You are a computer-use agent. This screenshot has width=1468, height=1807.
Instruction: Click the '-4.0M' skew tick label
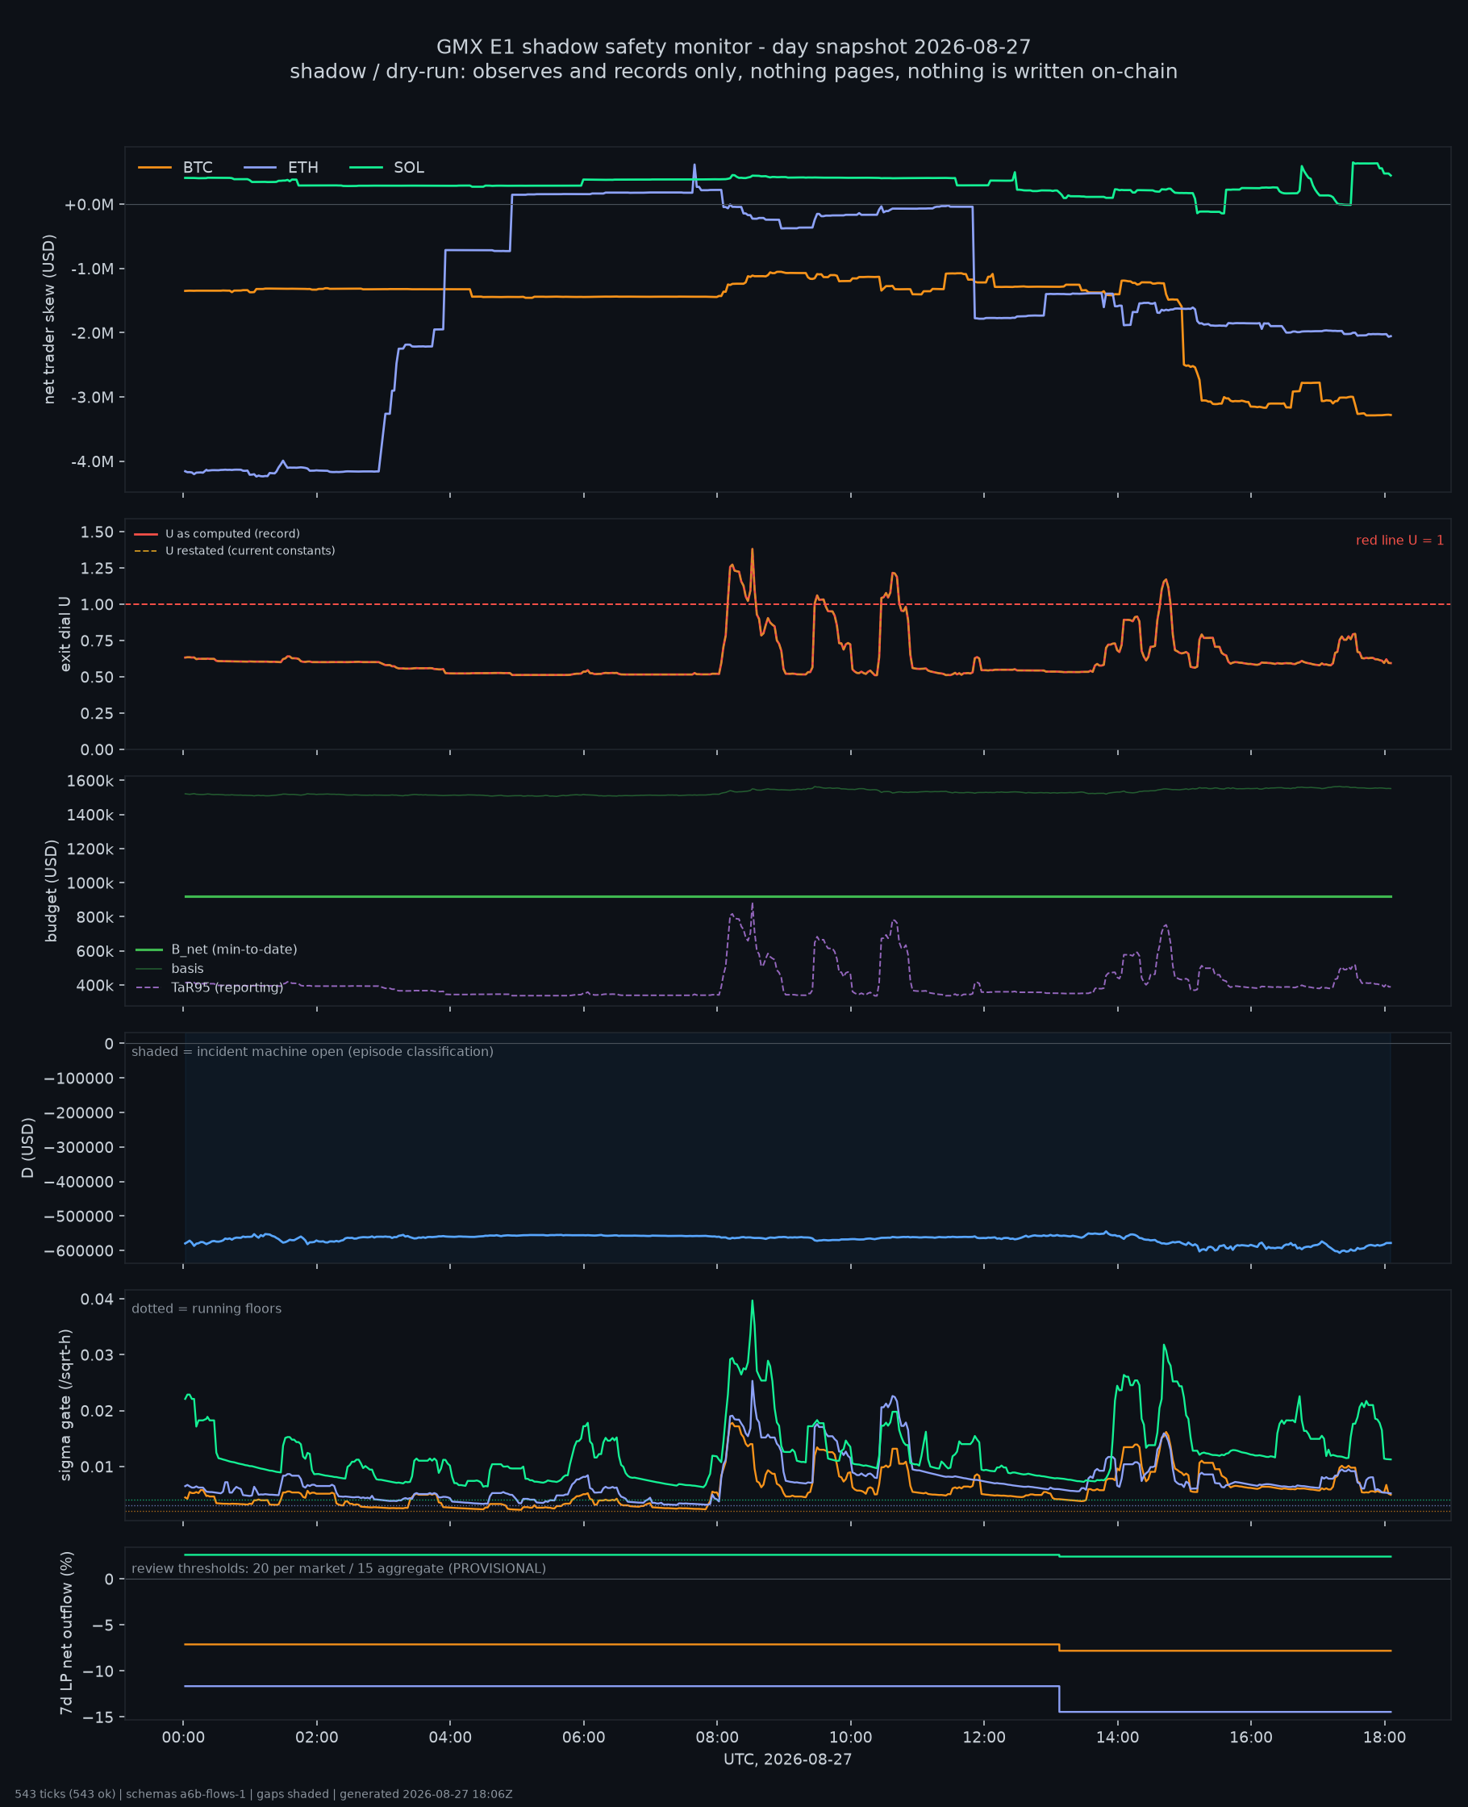[x=92, y=461]
